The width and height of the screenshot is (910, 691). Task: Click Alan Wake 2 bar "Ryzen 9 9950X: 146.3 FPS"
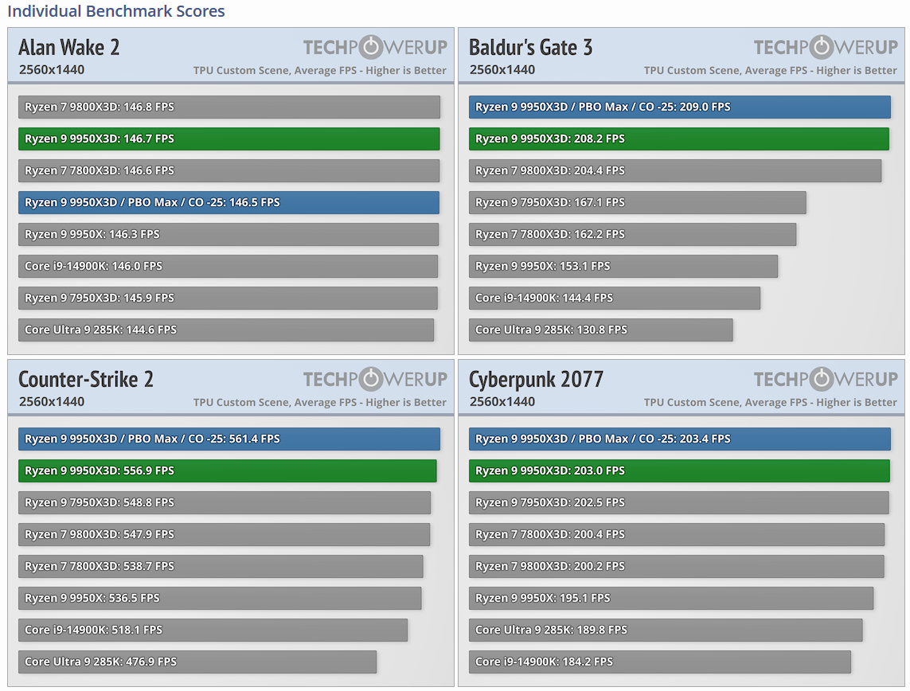pos(228,234)
